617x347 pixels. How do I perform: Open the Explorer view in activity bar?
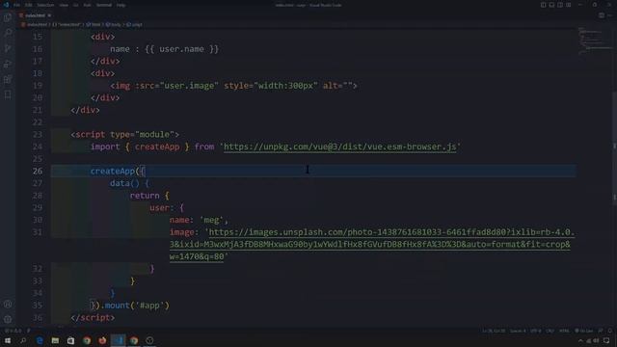(x=8, y=17)
